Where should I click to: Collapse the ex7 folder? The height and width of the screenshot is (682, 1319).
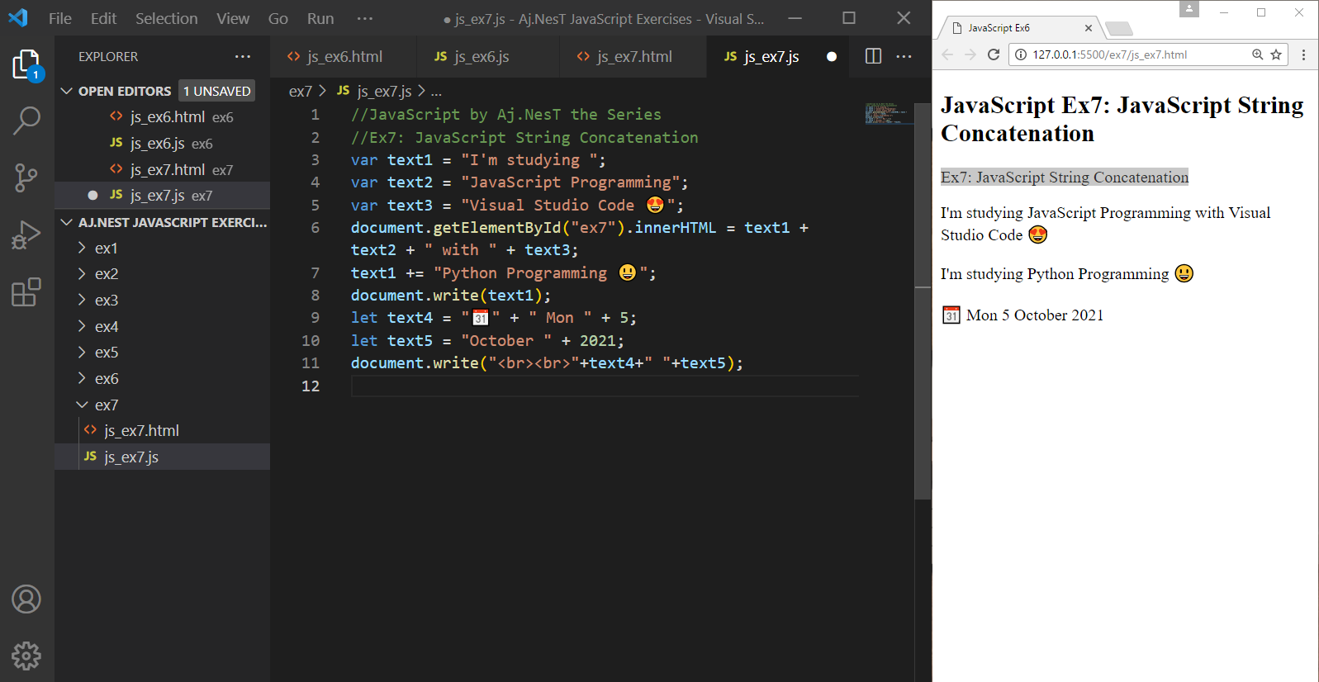pyautogui.click(x=106, y=405)
